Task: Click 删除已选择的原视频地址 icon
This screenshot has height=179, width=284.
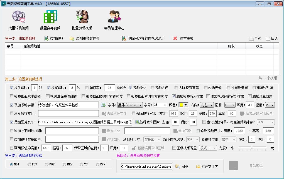Action: (124, 39)
